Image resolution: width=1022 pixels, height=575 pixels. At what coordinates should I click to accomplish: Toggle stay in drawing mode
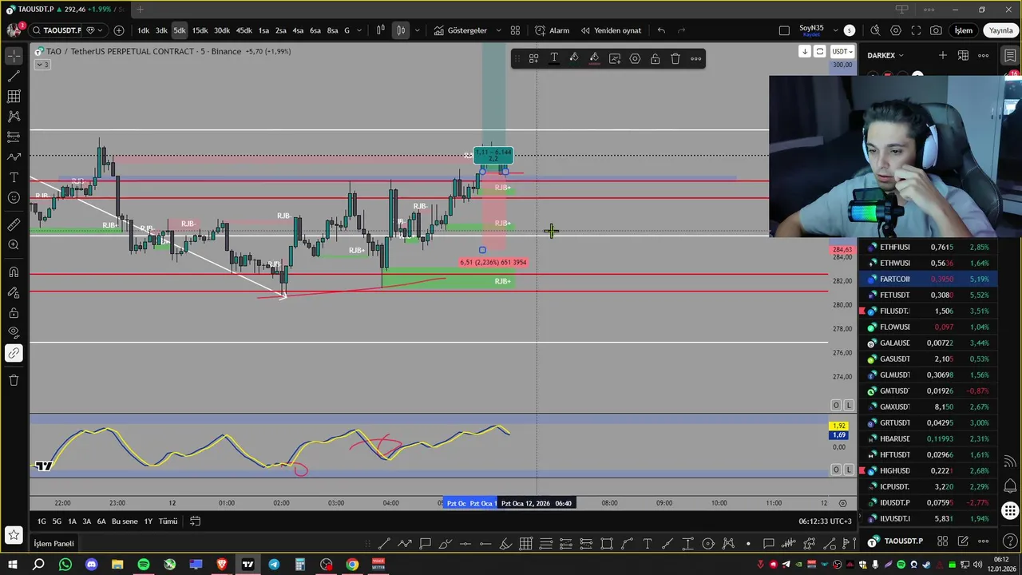14,292
